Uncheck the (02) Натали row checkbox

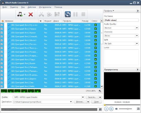pos(2,29)
